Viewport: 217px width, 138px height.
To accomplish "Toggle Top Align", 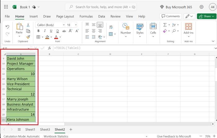I will pos(87,24).
